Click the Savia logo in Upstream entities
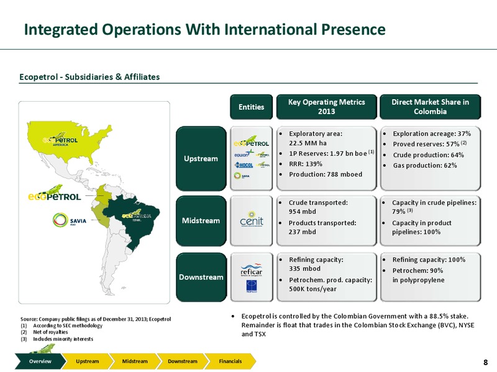The height and width of the screenshot is (372, 497). (242, 175)
